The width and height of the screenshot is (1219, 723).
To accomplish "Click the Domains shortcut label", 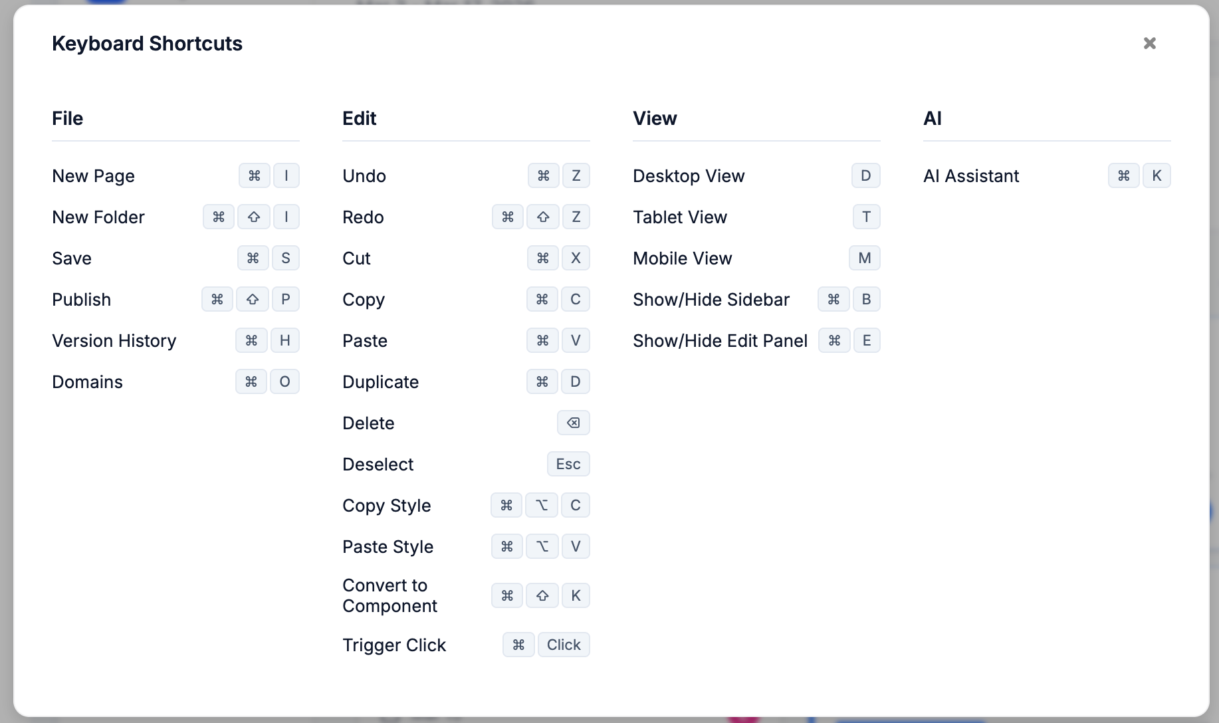I will 87,381.
